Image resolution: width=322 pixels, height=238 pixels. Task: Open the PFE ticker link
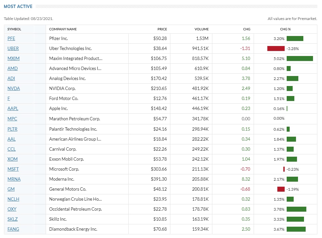11,38
